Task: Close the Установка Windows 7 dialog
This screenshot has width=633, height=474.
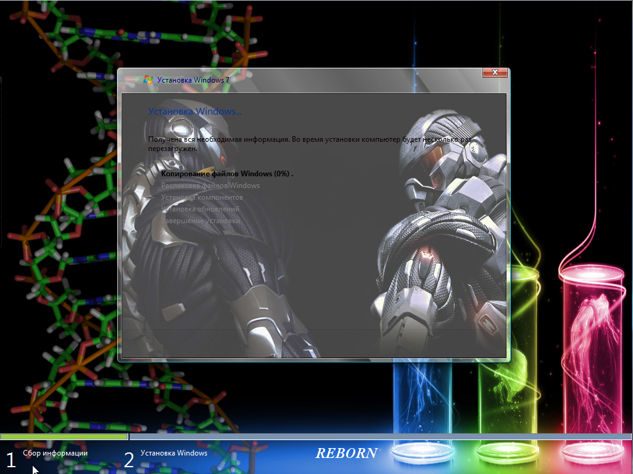Action: pyautogui.click(x=495, y=73)
